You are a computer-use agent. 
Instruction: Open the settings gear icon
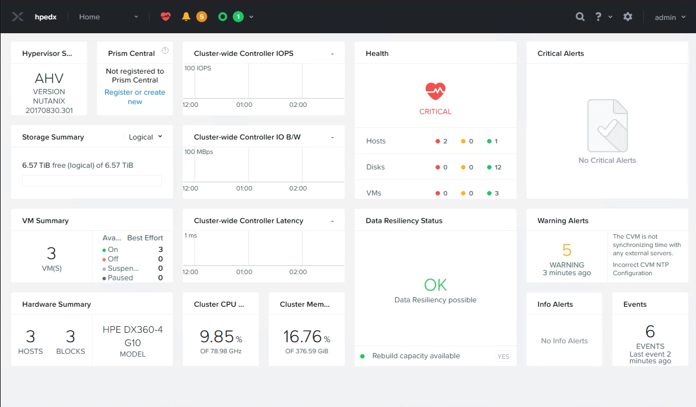628,17
